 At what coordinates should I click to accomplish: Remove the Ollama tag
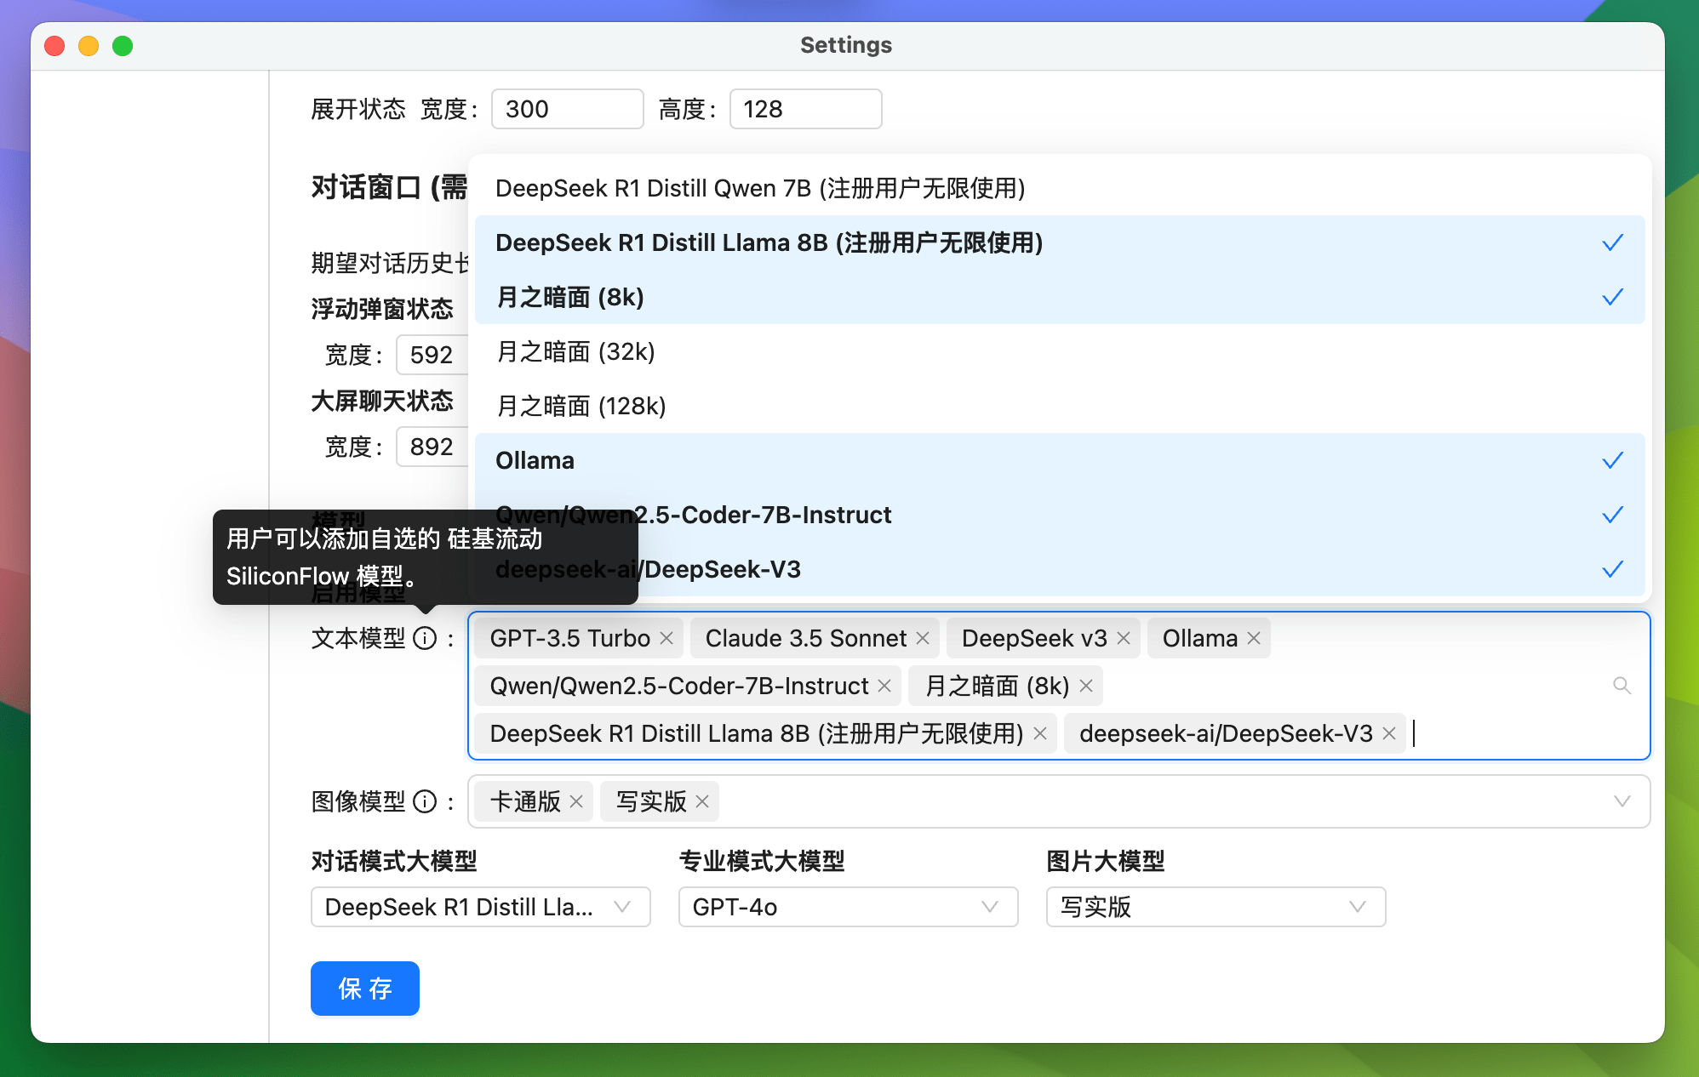[x=1254, y=638]
